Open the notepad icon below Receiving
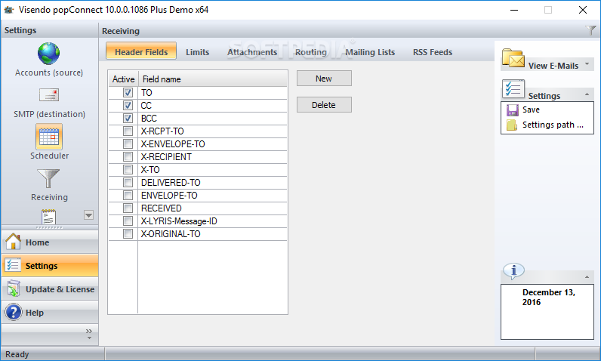The height and width of the screenshot is (361, 601). [x=48, y=217]
